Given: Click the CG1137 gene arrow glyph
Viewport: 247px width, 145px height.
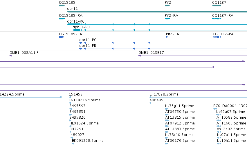Looking at the screenshot, I should 217,5.
